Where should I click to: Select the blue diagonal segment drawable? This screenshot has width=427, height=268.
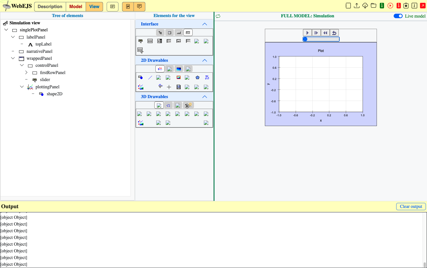point(150,77)
